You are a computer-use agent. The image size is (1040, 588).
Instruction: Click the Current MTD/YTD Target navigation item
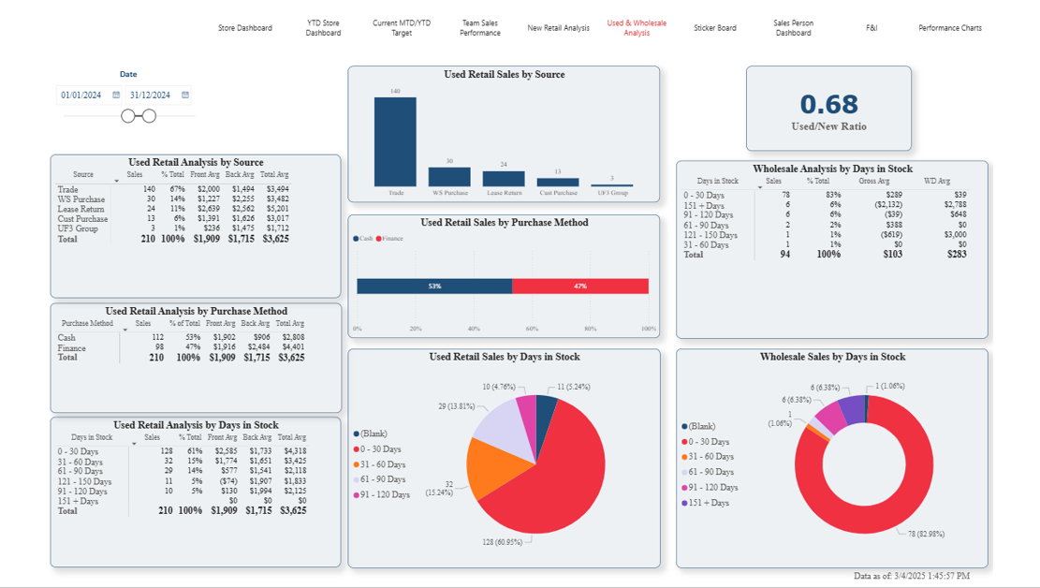(x=401, y=27)
